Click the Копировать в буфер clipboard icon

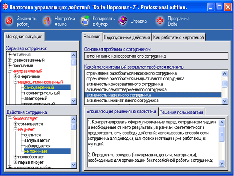pyautogui.click(x=85, y=21)
